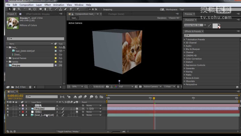Toggle transparency grid in the viewer
Image resolution: width=241 pixels, height=136 pixels.
tap(140, 87)
